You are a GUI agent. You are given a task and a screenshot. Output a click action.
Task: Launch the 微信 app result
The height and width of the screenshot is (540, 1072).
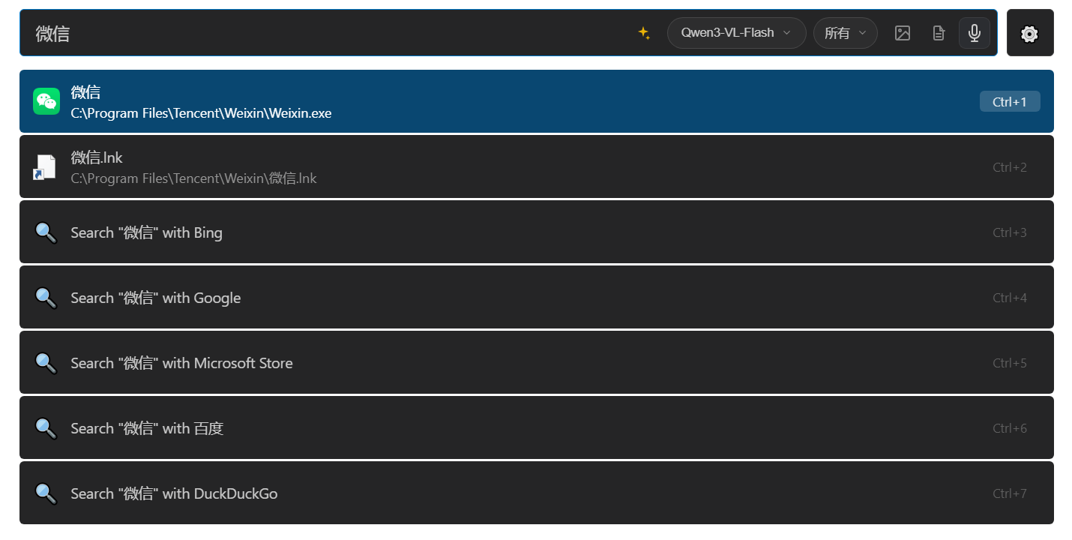click(537, 101)
